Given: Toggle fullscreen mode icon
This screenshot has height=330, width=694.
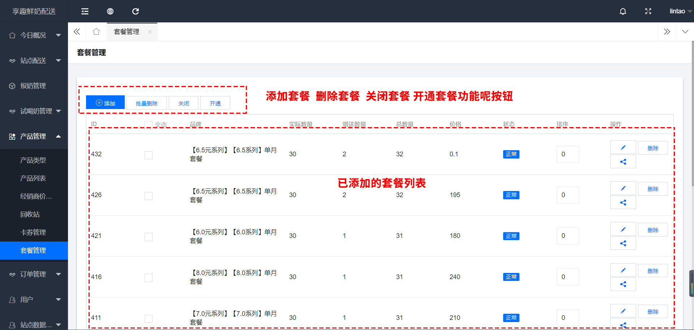Looking at the screenshot, I should click(x=648, y=12).
